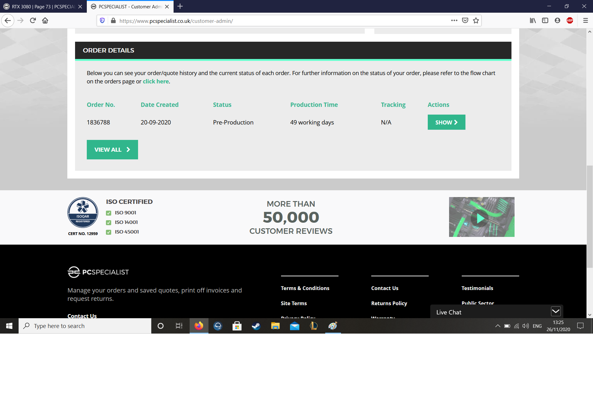Toggle the sidebar view icon
Image resolution: width=593 pixels, height=404 pixels.
[x=545, y=20]
